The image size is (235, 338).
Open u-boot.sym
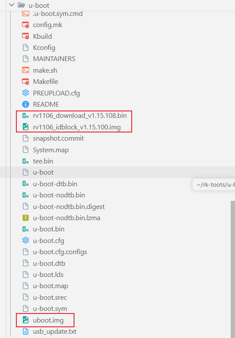click(x=50, y=309)
